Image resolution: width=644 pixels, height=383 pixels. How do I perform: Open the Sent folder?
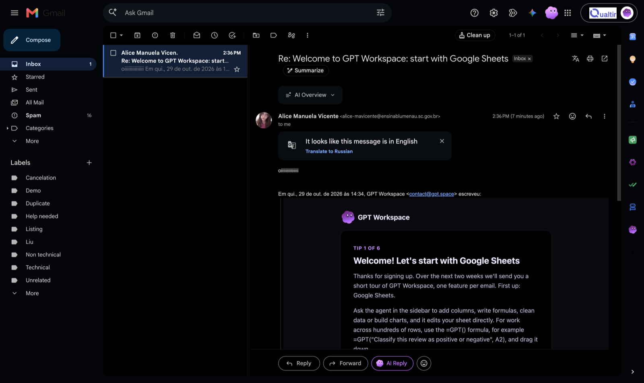pyautogui.click(x=48, y=90)
